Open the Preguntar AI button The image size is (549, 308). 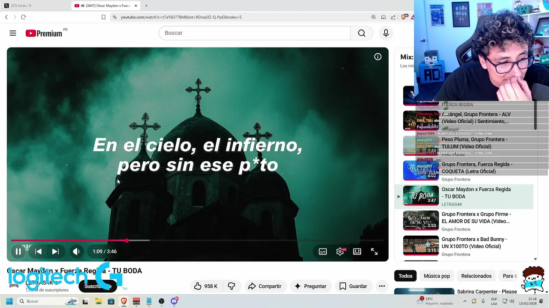tap(310, 286)
